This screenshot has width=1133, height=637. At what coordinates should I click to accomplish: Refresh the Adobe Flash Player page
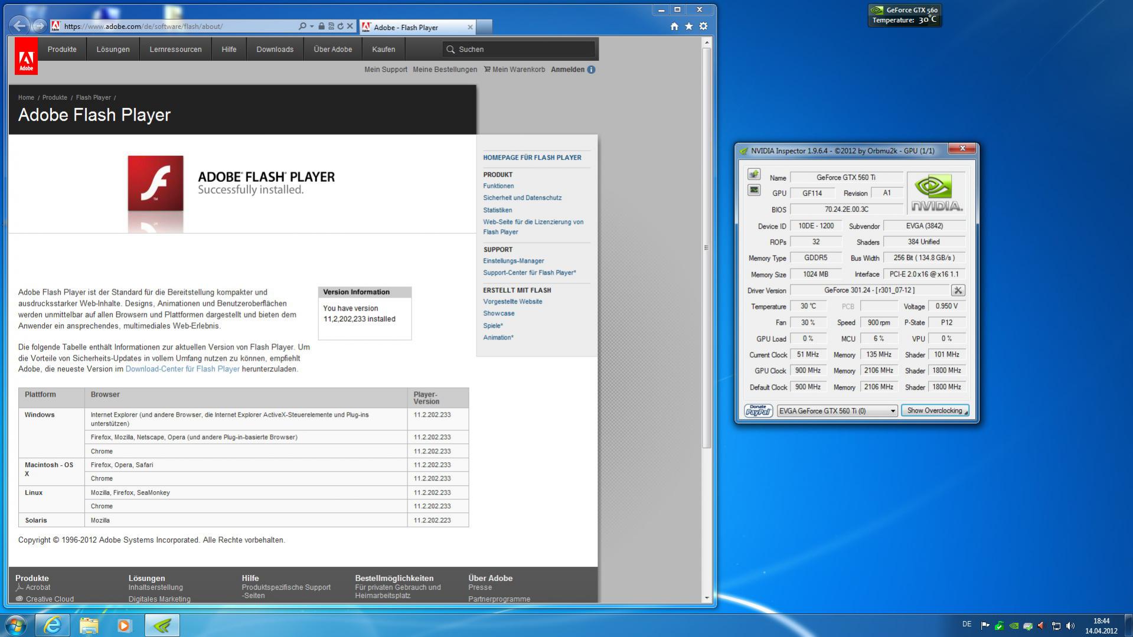tap(340, 26)
